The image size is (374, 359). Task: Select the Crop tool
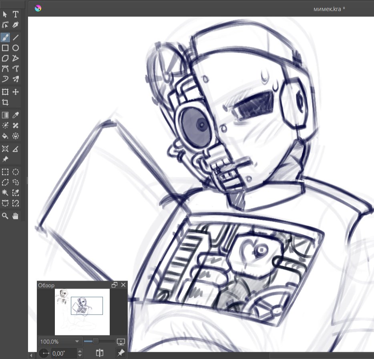pos(5,102)
